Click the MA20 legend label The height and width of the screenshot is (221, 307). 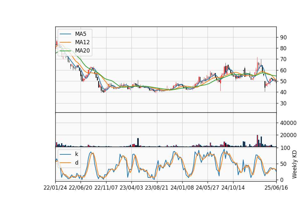(82, 51)
